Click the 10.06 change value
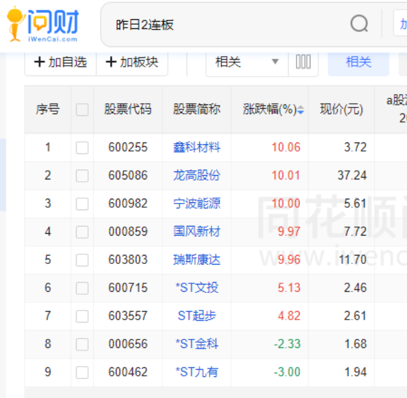407x398 pixels. 286,147
